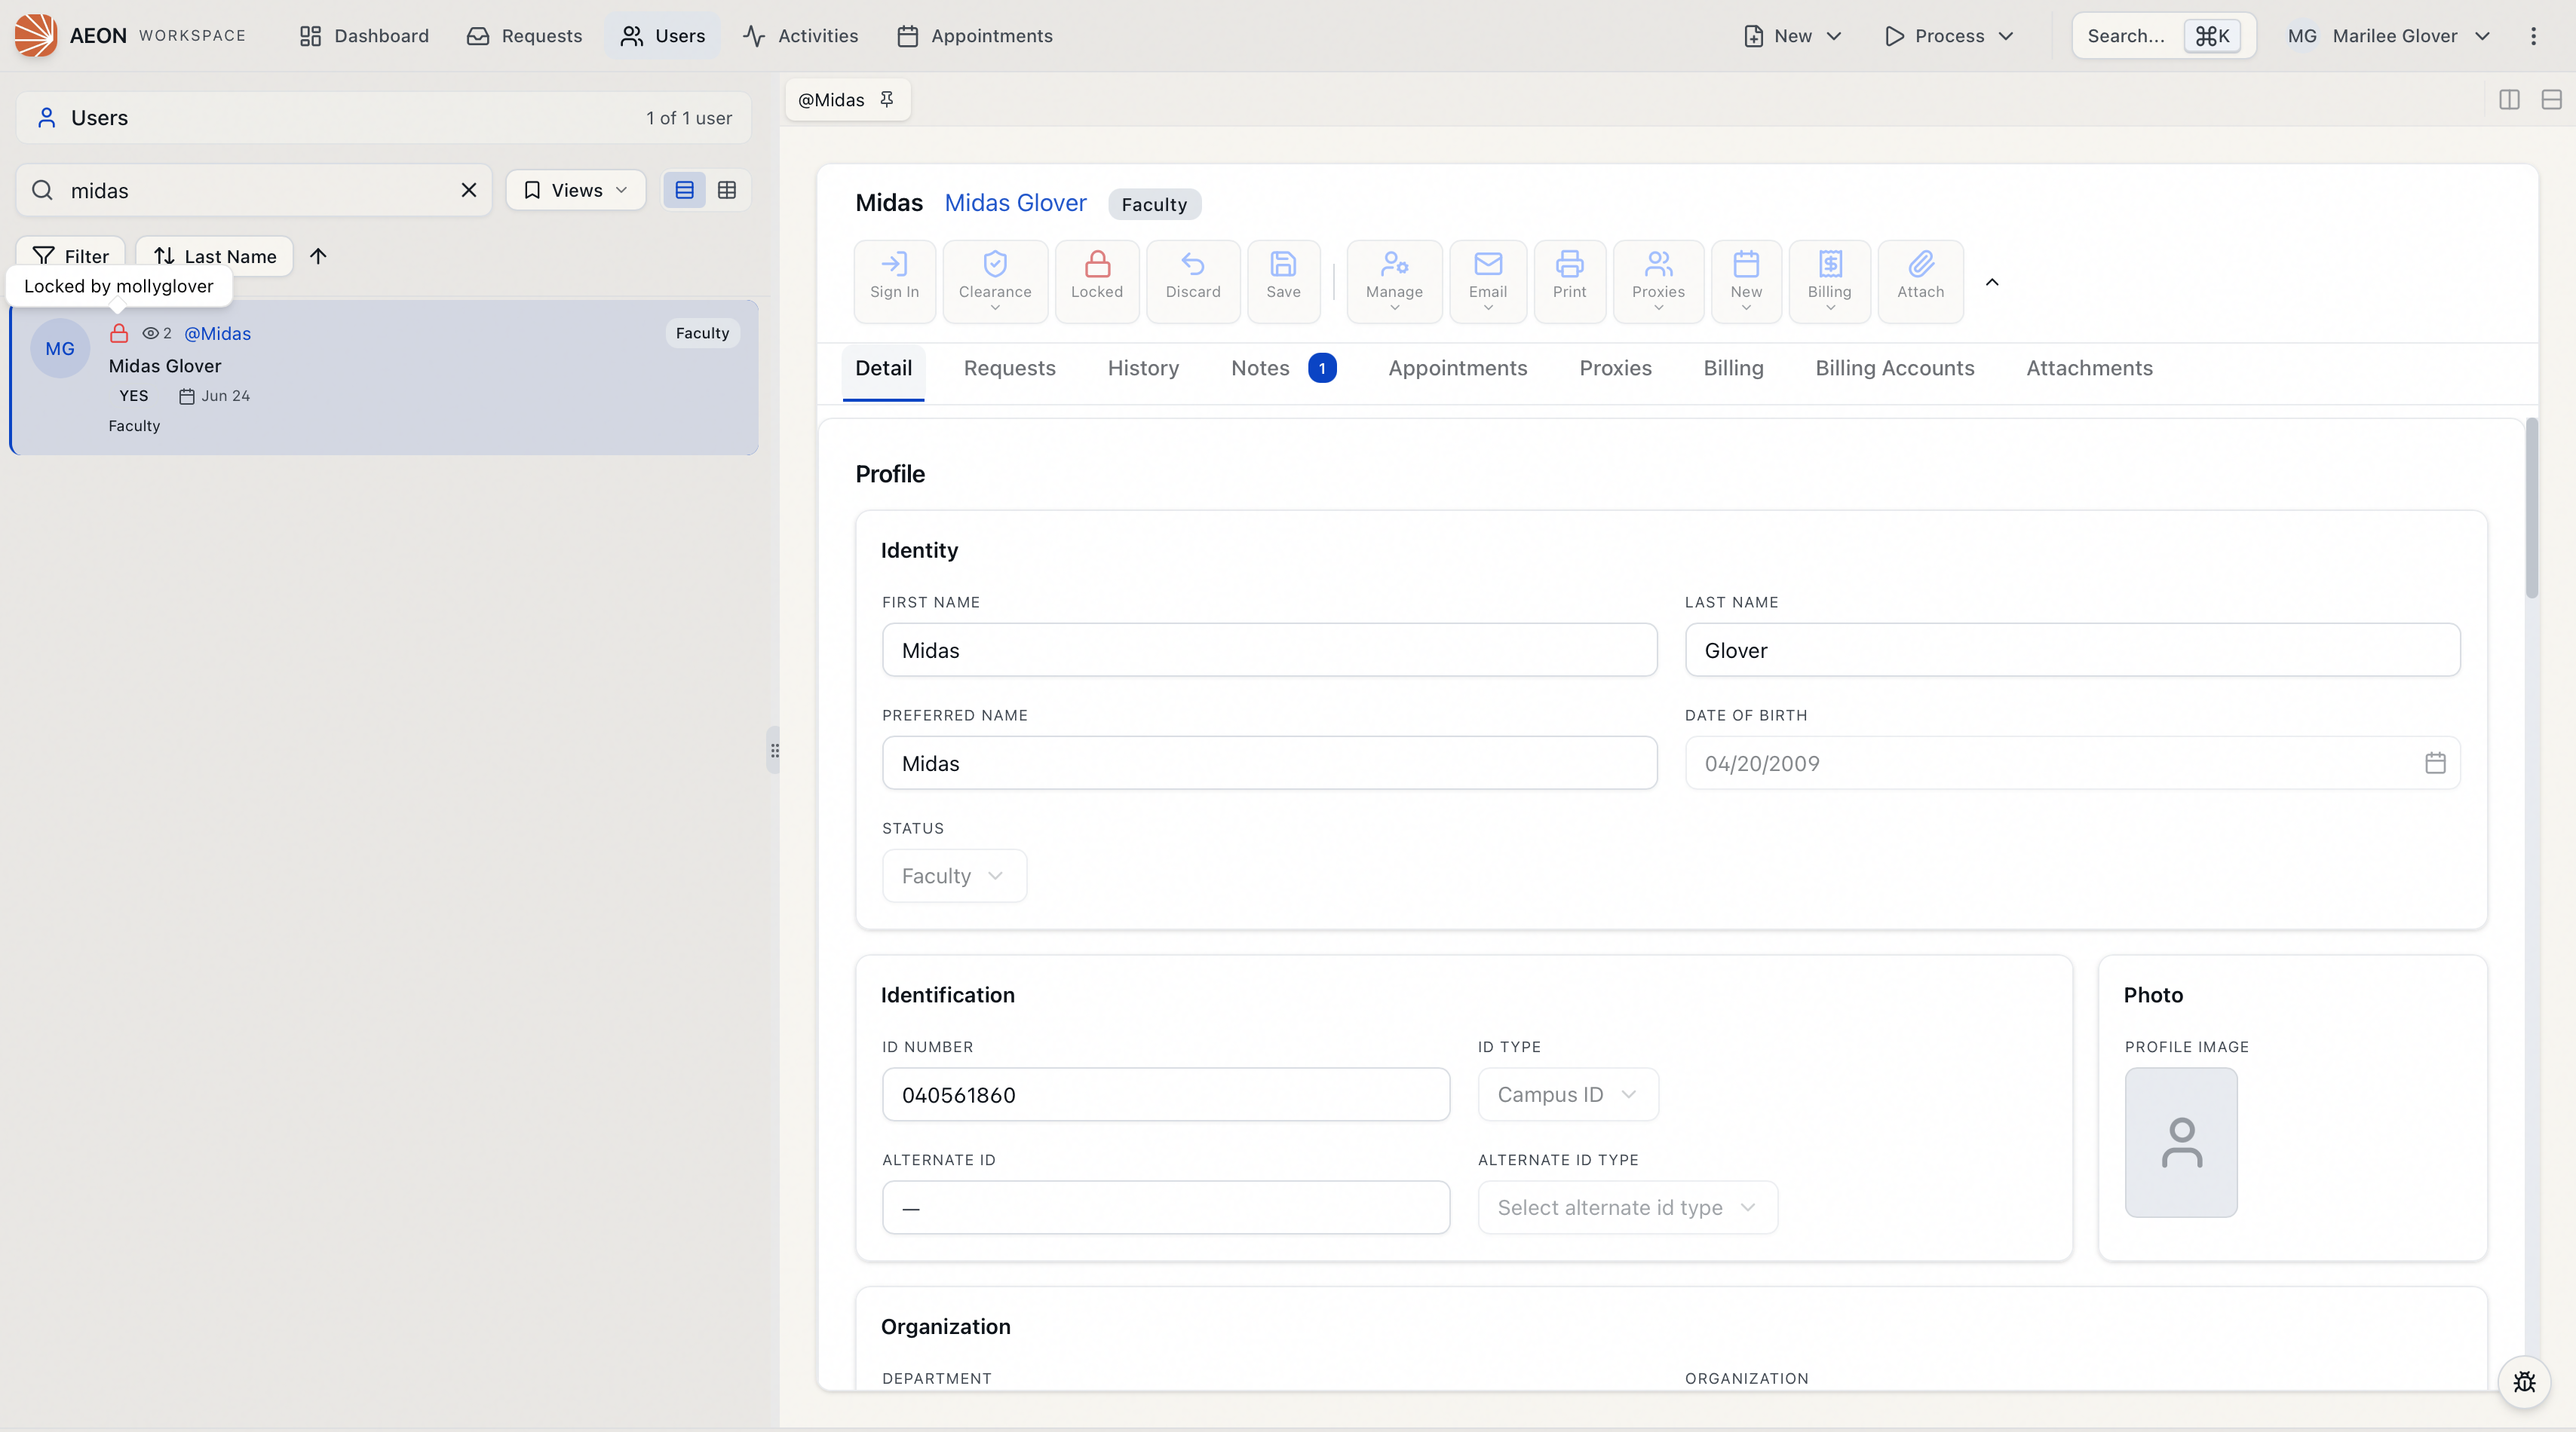Click the ID Number field
Viewport: 2576px width, 1432px height.
click(x=1165, y=1094)
